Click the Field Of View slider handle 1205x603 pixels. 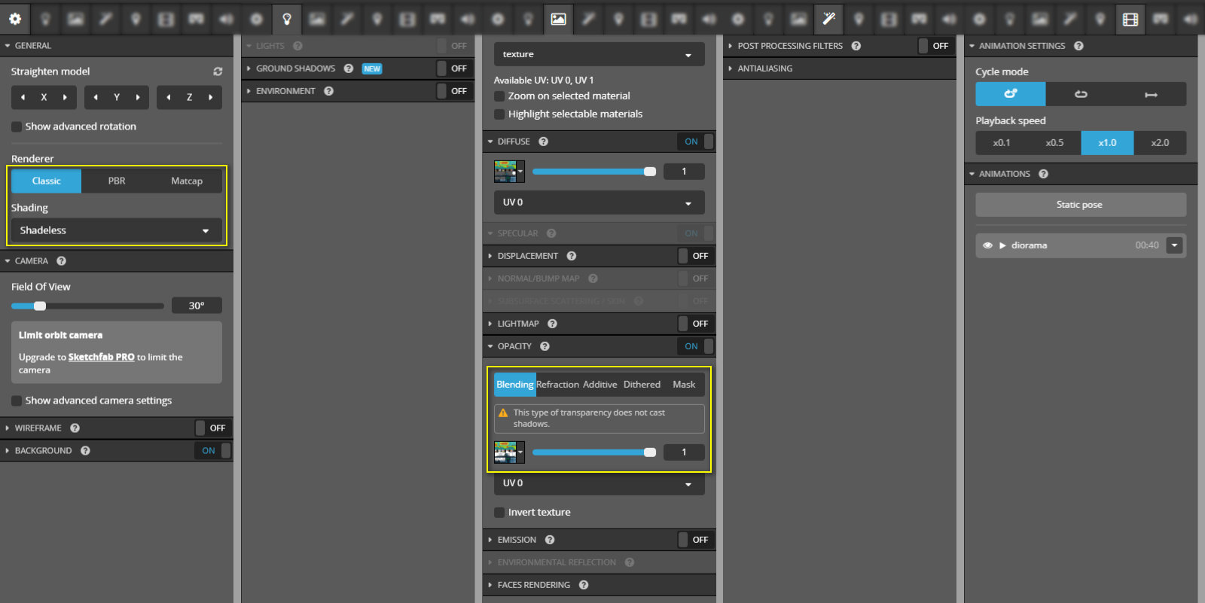[x=40, y=306]
